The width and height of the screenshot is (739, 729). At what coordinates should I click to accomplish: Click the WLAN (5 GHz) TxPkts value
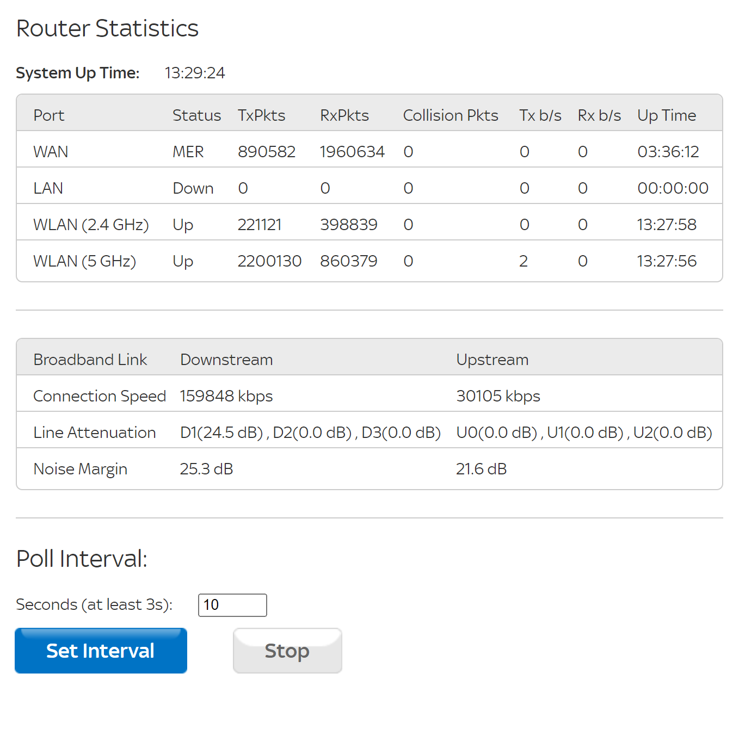[x=269, y=261]
